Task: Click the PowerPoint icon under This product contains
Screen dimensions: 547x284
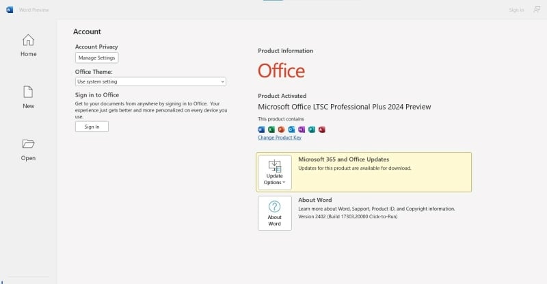Action: (x=282, y=129)
